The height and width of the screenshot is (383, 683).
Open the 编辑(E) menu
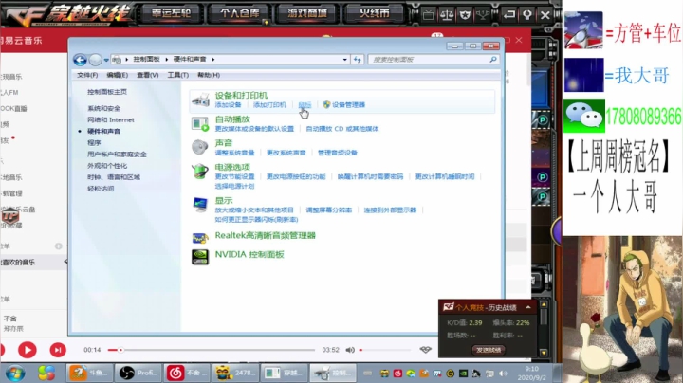[x=118, y=75]
